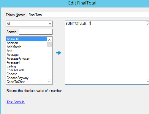Viewport: 149px width, 114px height.
Task: Click function list scroll up arrow
Action: (x=49, y=40)
